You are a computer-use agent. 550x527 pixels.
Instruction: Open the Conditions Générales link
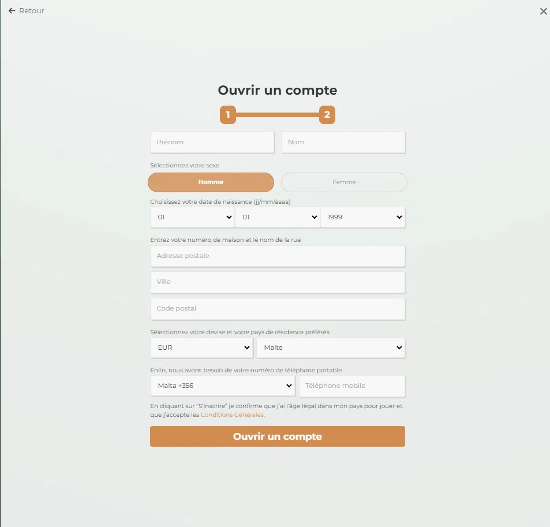[x=232, y=414]
